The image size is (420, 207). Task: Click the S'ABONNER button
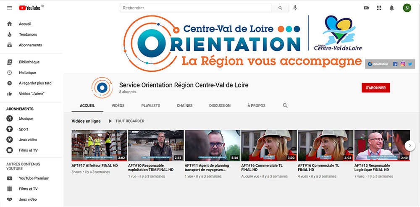[375, 88]
